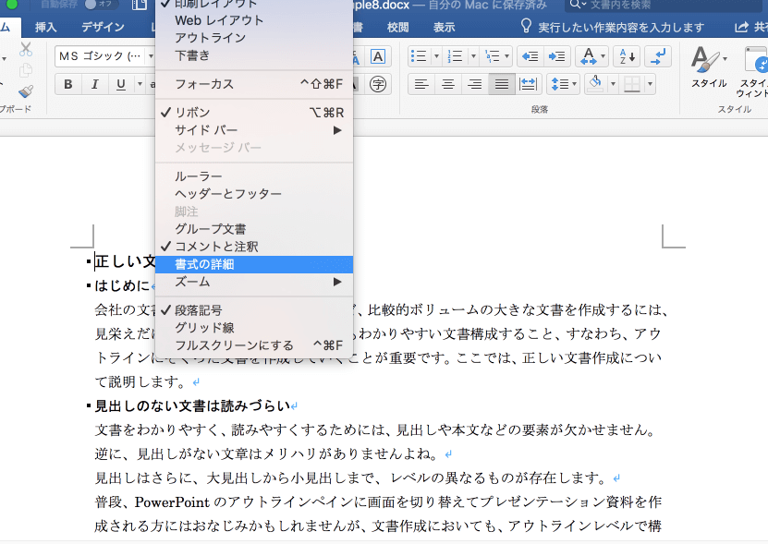
Task: Expand the shading color dropdown arrow
Action: coord(613,84)
